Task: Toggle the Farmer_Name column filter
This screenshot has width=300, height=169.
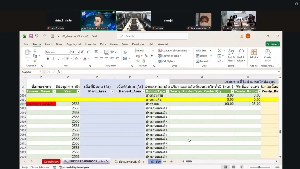Action: (54, 91)
